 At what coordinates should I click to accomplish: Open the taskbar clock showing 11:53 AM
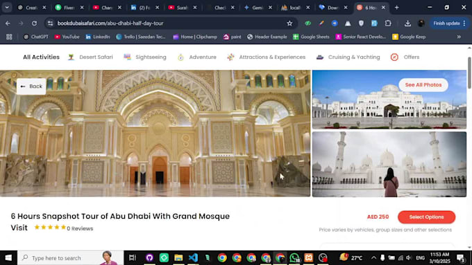(440, 258)
